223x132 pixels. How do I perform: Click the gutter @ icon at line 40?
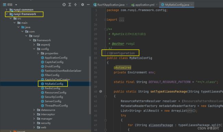101,92
